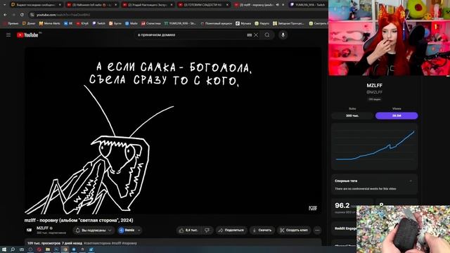Open the Twitch bookmark
The height and width of the screenshot is (253, 450).
(98, 23)
